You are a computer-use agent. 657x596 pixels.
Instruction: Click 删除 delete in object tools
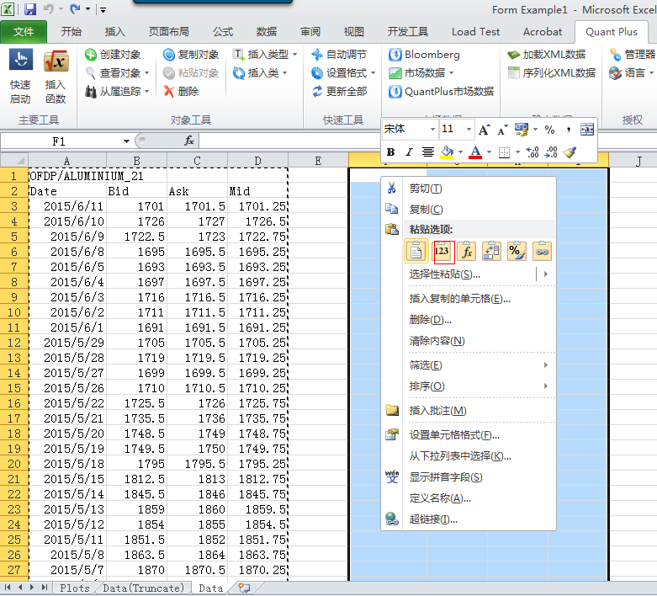pos(181,92)
